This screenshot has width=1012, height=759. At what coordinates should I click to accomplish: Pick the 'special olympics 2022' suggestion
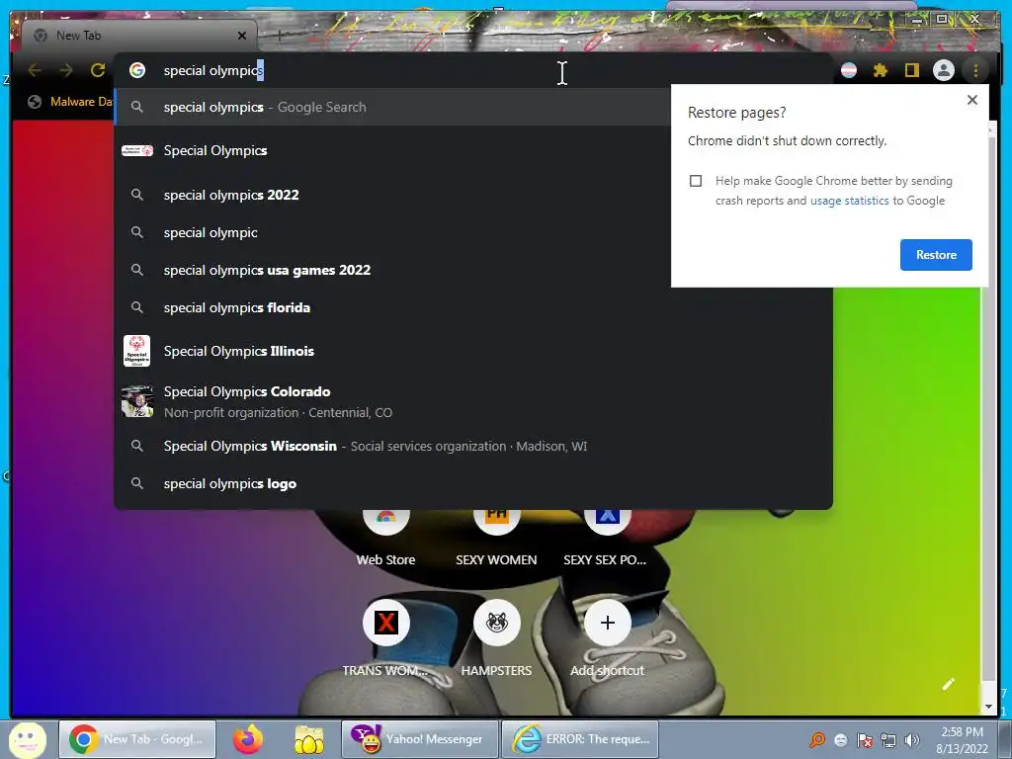392,195
